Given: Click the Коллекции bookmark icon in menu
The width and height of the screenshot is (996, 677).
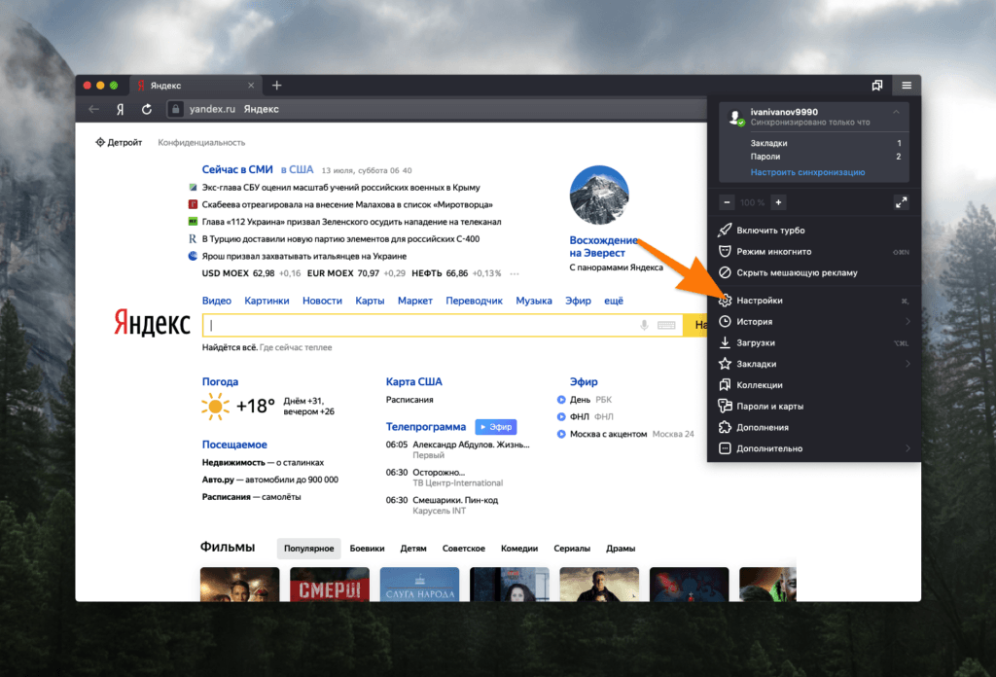Looking at the screenshot, I should (725, 385).
